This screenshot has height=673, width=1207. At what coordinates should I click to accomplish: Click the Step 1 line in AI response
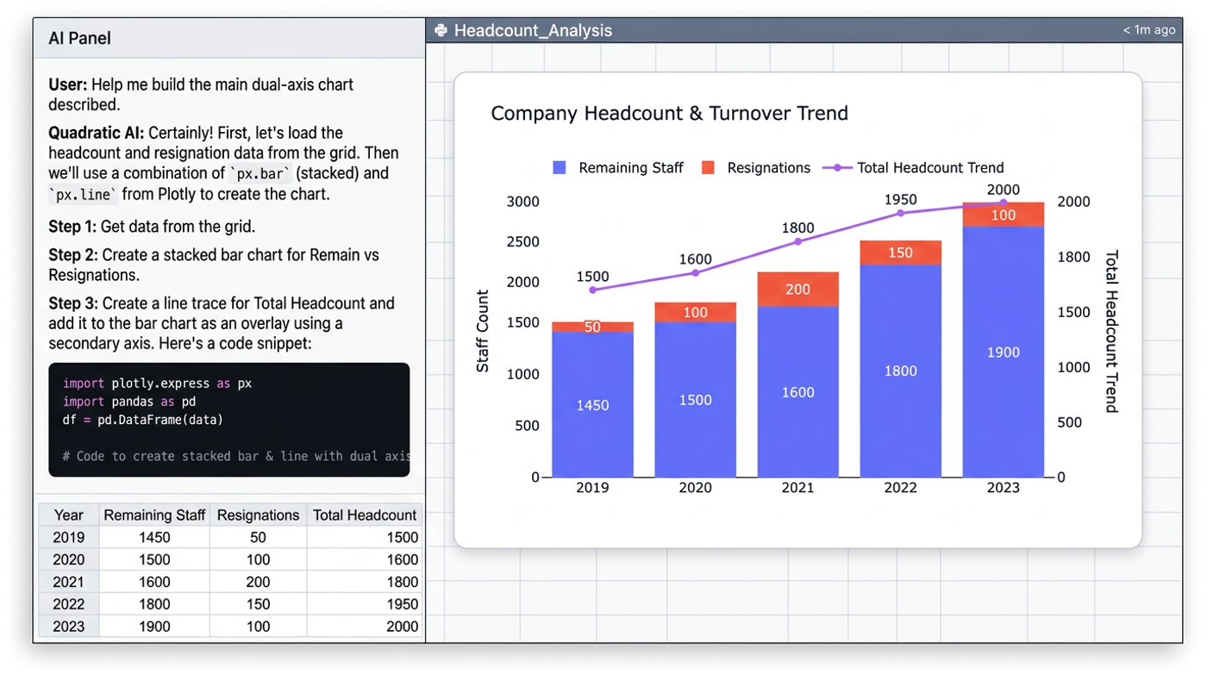click(x=152, y=227)
